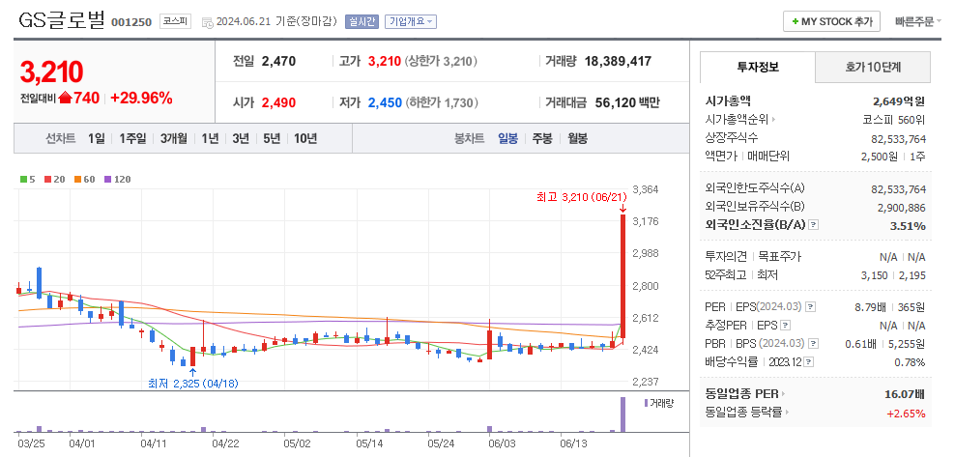
Task: Click the red 20-day moving average legend marker
Action: [x=47, y=180]
